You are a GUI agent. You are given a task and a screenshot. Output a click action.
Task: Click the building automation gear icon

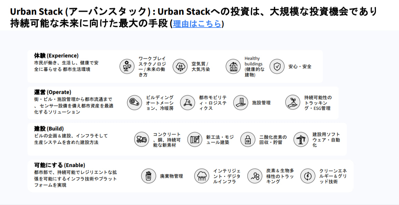134,103
